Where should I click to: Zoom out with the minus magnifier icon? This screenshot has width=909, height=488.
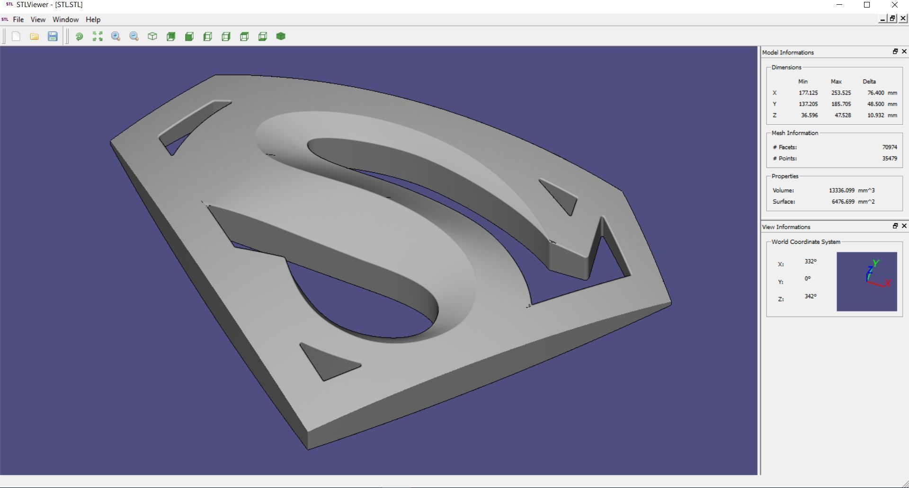(134, 36)
